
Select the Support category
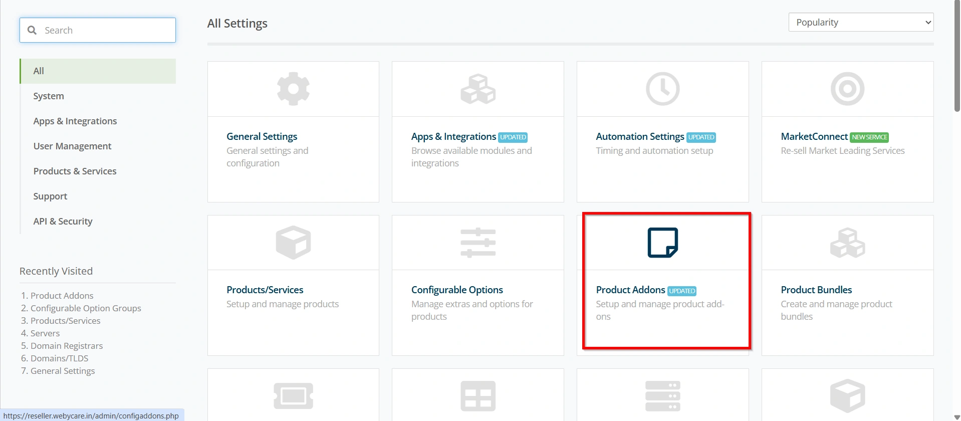click(50, 196)
